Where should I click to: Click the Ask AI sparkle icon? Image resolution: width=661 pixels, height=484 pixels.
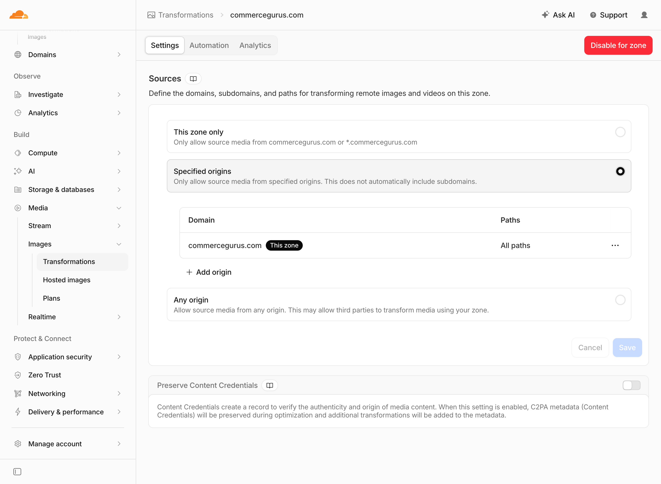[545, 15]
